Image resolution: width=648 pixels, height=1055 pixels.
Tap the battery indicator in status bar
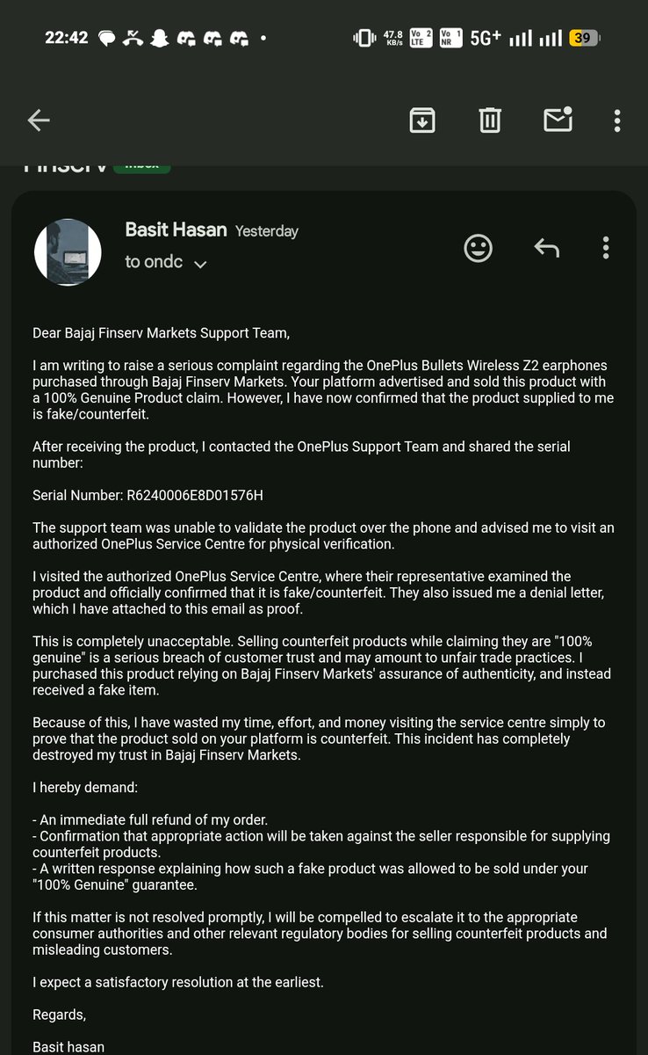[x=584, y=38]
